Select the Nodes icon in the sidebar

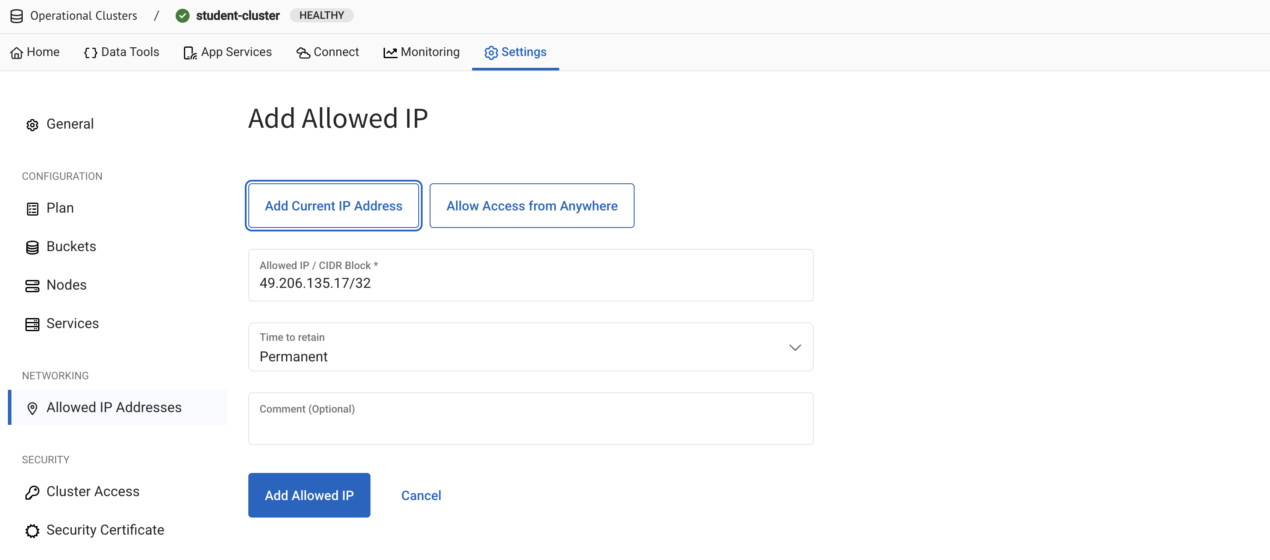point(32,285)
